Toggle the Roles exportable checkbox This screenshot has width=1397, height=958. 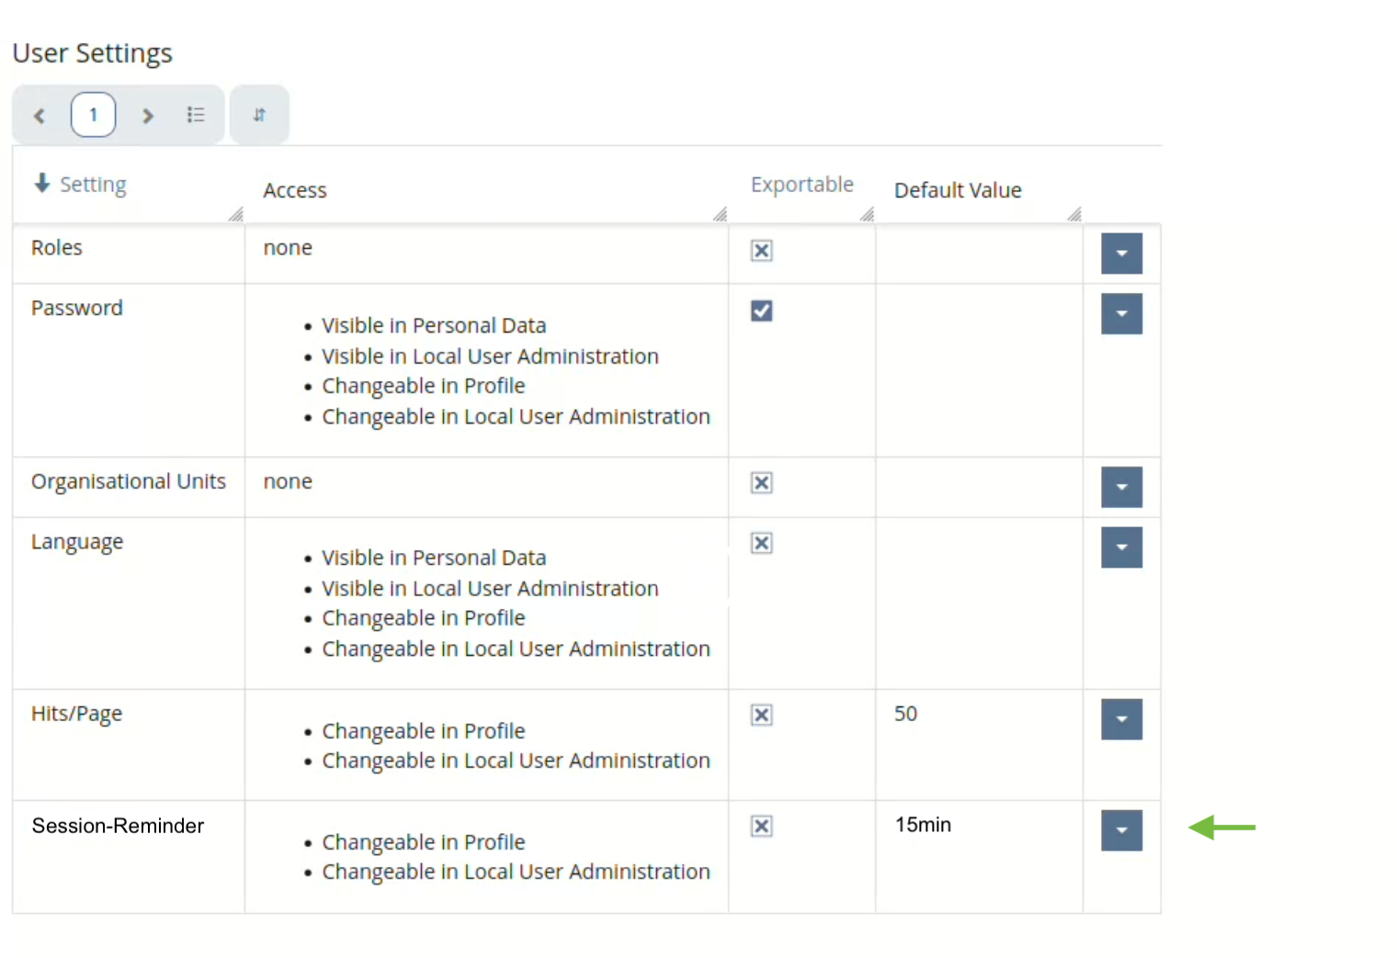point(762,251)
